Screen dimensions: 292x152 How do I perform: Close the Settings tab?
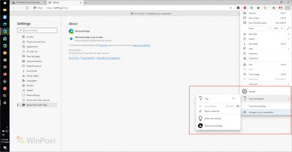81,3
